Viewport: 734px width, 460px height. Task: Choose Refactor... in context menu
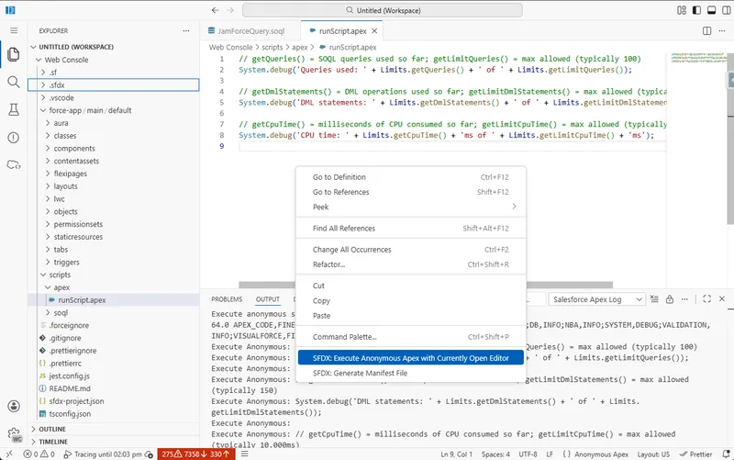tap(410, 264)
